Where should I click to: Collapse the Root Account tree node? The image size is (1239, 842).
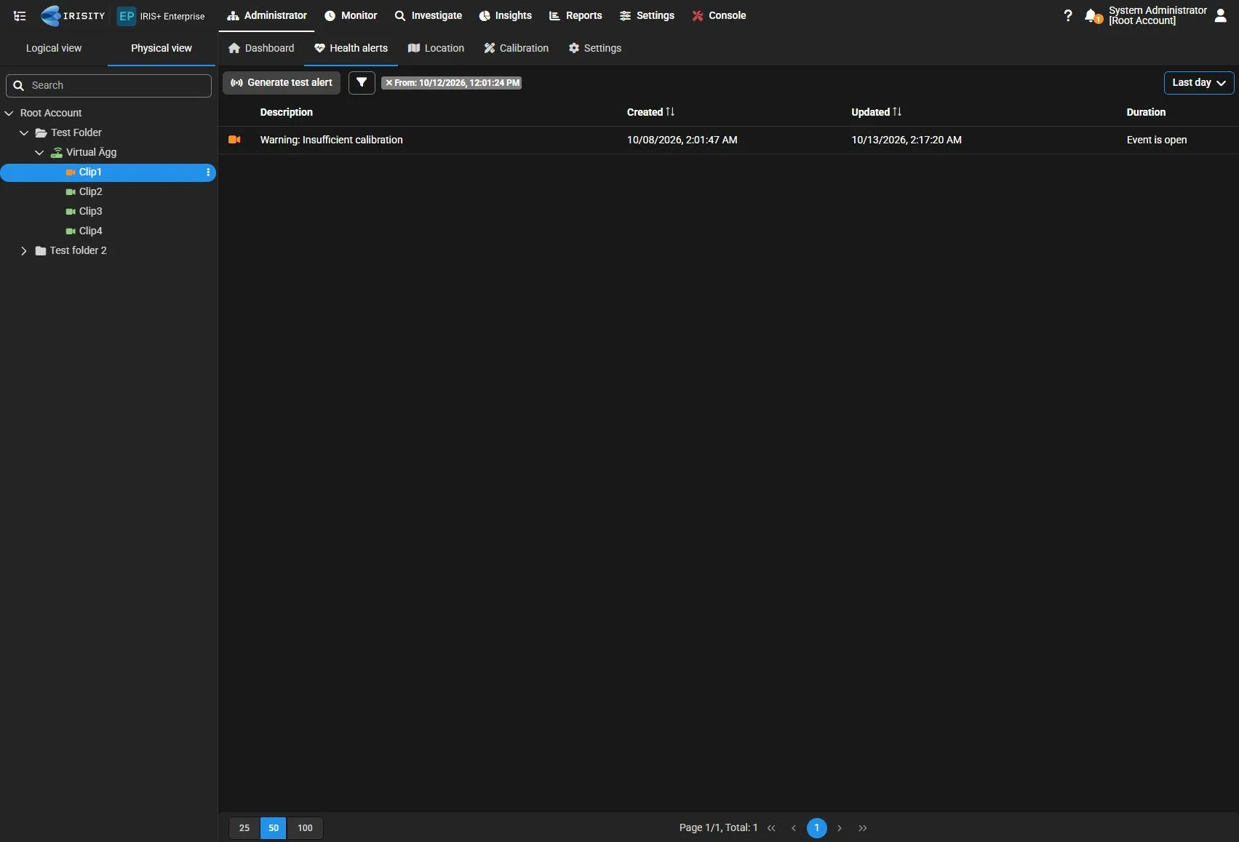pos(9,114)
